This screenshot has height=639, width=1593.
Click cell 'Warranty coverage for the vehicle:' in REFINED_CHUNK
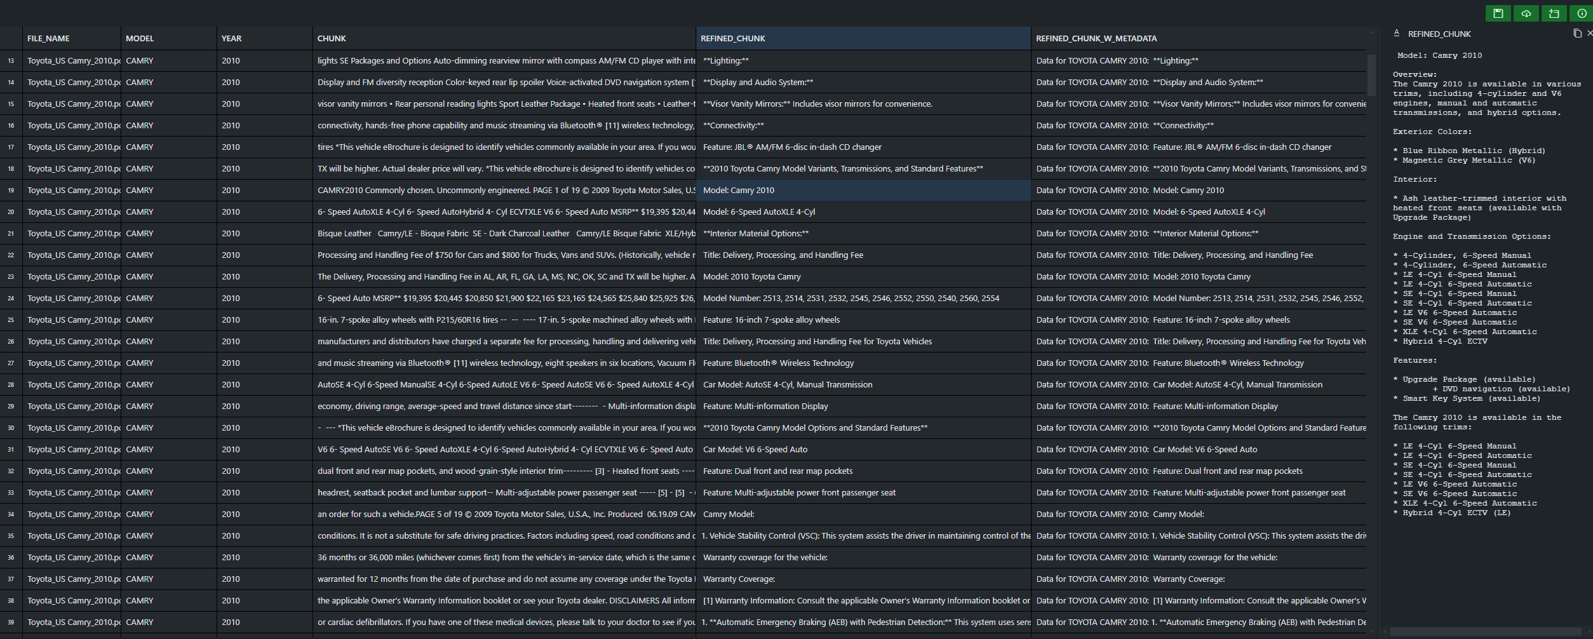(x=863, y=558)
